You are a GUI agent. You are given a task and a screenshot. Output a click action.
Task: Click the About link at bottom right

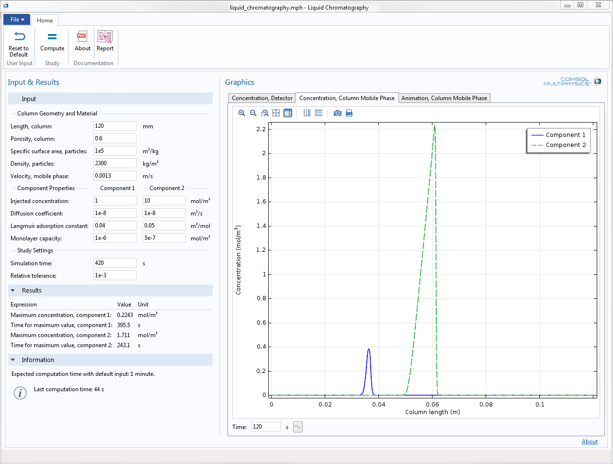tap(590, 441)
